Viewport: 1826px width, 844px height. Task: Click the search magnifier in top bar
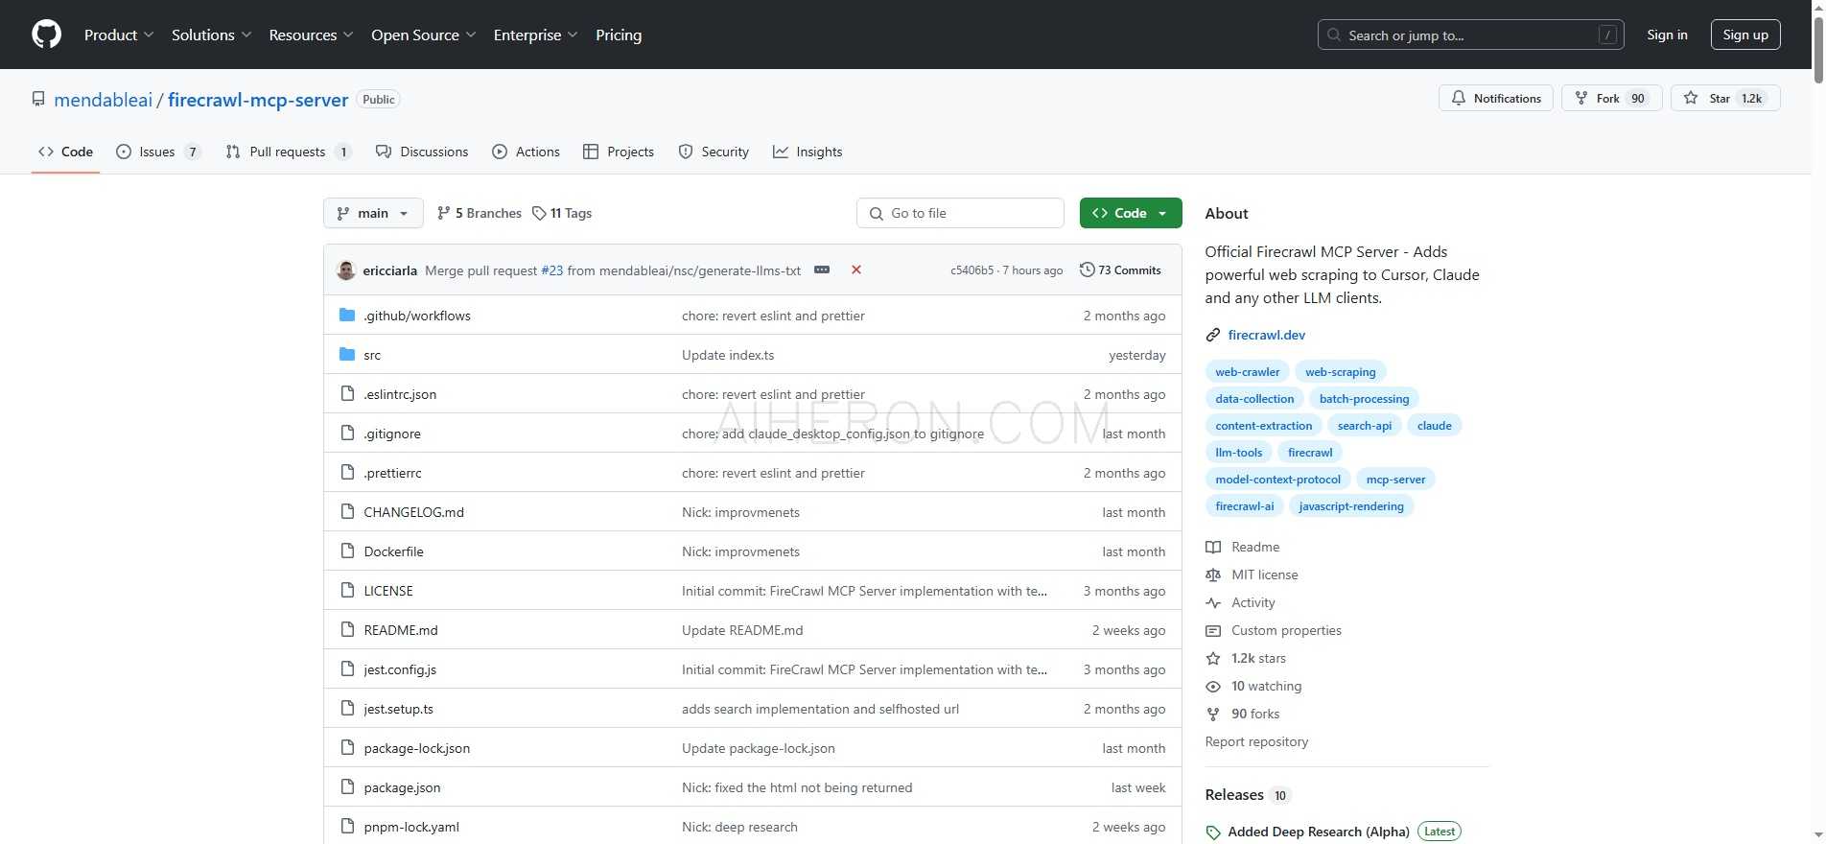pyautogui.click(x=1334, y=35)
